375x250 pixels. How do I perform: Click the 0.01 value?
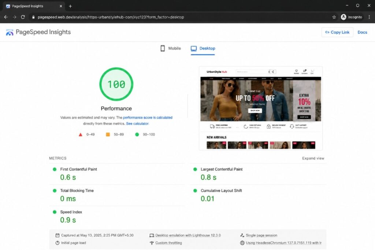pyautogui.click(x=207, y=199)
